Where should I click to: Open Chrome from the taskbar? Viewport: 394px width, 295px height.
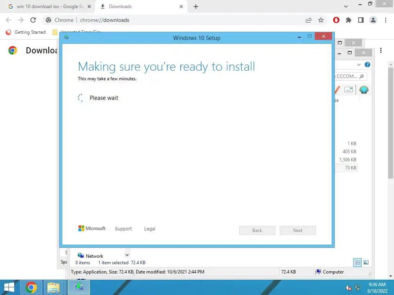click(x=31, y=287)
